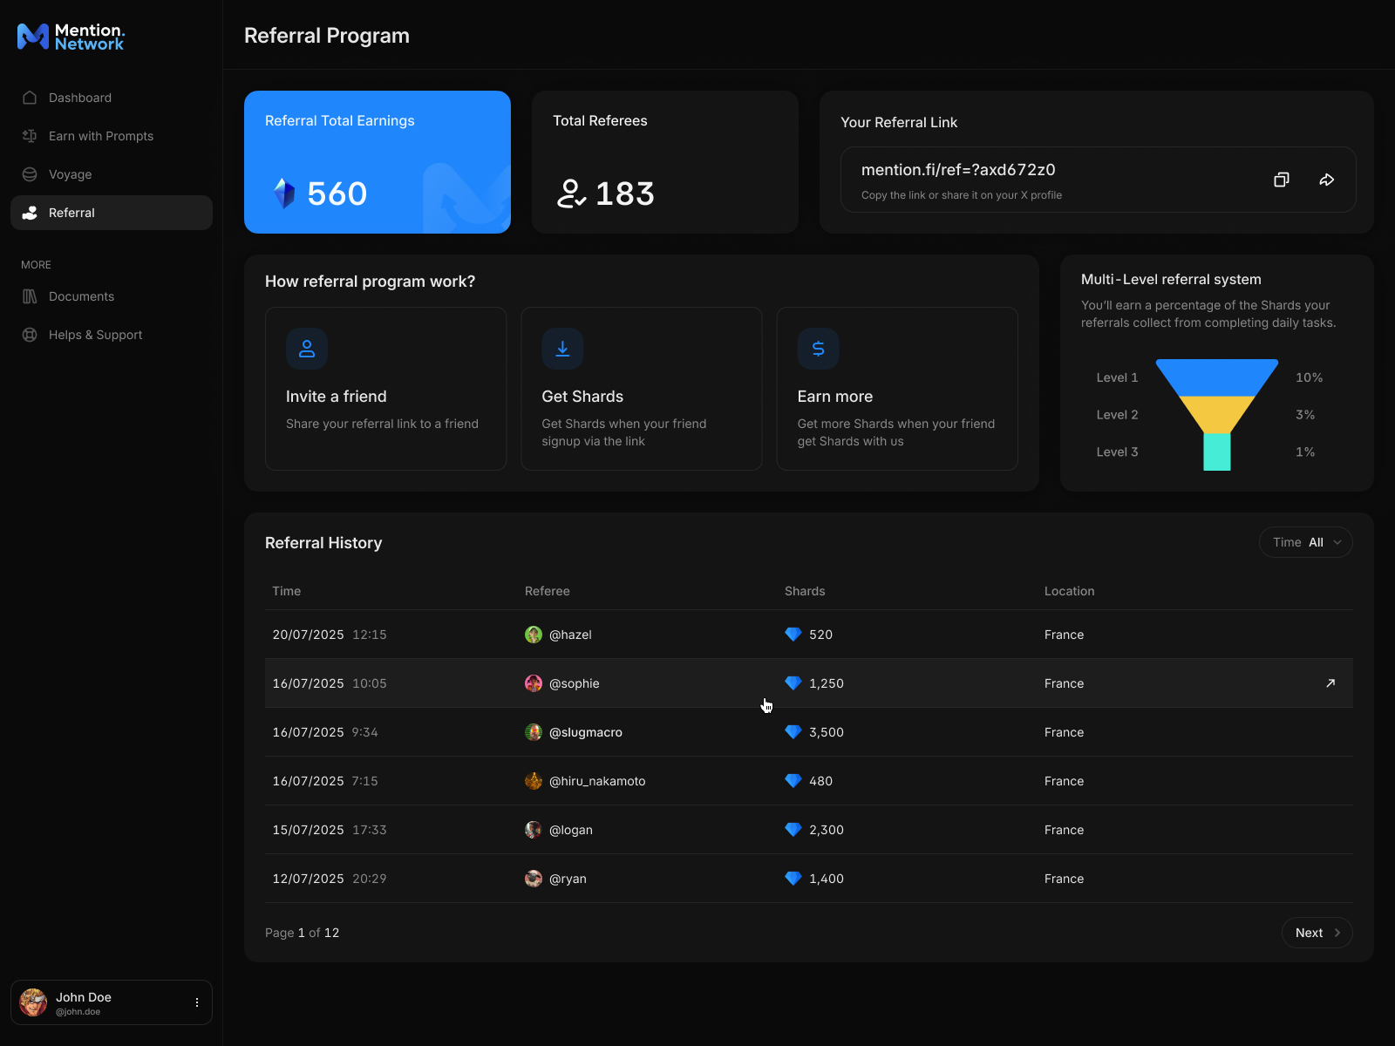Click @slugmacro's avatar icon

(534, 732)
